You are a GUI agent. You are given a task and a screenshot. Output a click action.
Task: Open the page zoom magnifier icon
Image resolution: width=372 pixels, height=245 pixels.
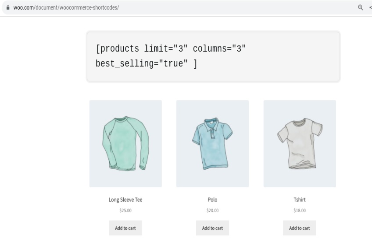pyautogui.click(x=361, y=7)
